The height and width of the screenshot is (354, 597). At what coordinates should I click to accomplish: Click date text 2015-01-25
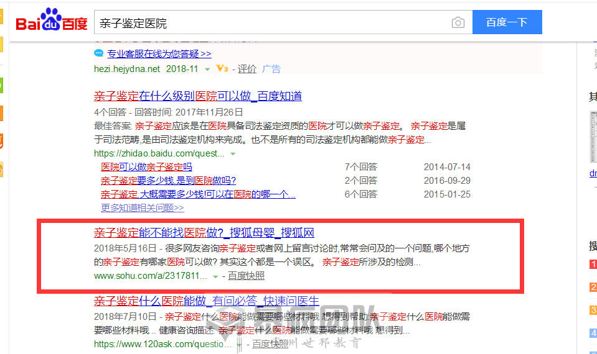click(447, 194)
